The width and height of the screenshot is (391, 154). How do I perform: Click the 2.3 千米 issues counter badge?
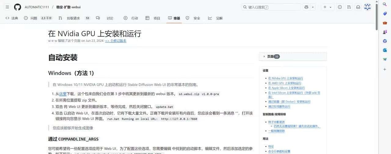coord(46,18)
